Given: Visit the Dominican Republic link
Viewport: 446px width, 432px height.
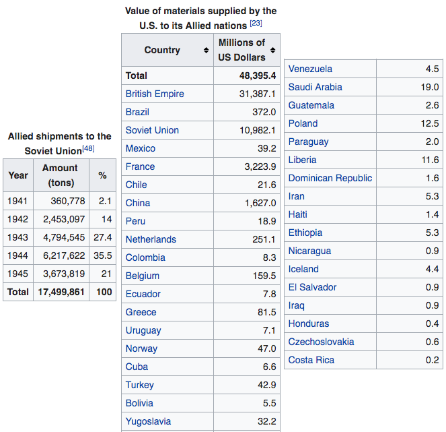Looking at the screenshot, I should [330, 179].
